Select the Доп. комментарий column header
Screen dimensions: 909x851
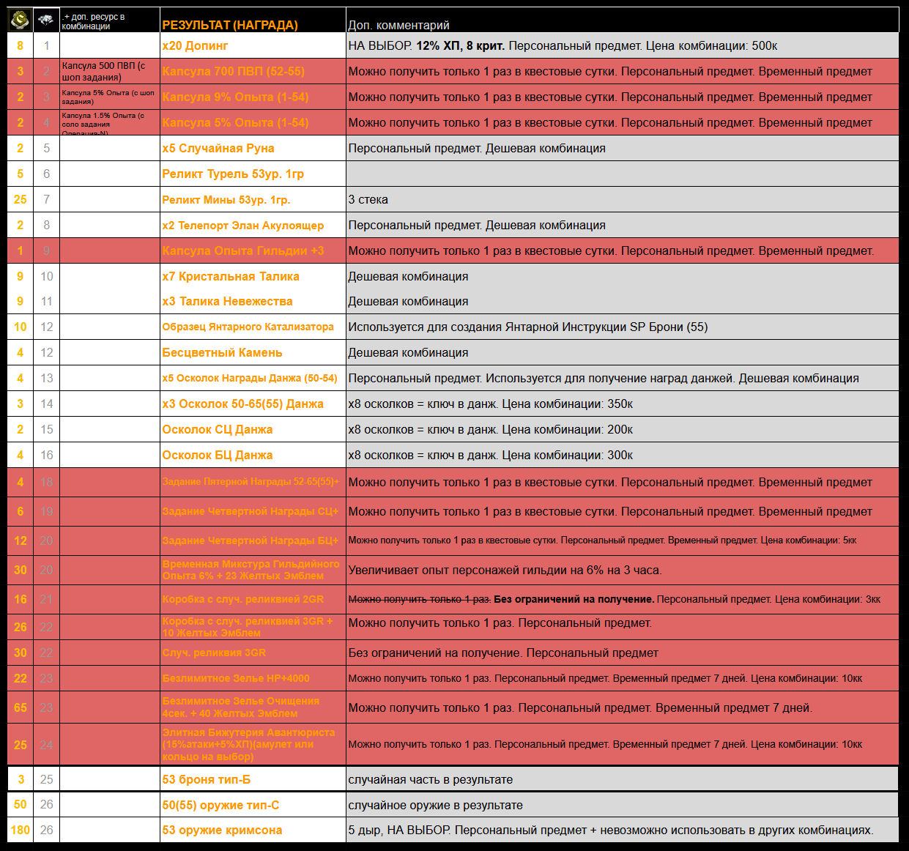coord(398,25)
